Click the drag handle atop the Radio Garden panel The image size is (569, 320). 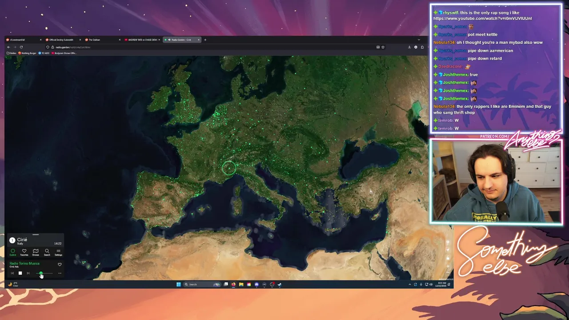coord(36,235)
